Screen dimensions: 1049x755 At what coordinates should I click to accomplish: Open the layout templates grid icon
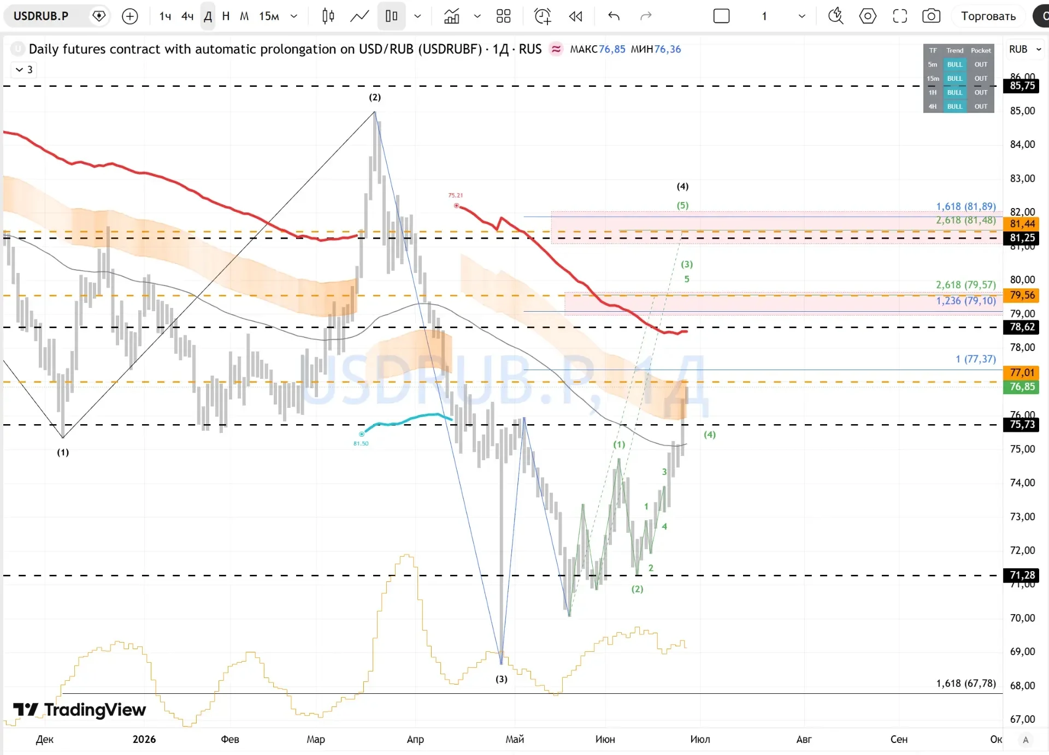[x=503, y=16]
